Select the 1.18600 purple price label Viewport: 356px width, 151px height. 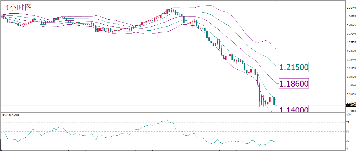click(294, 83)
